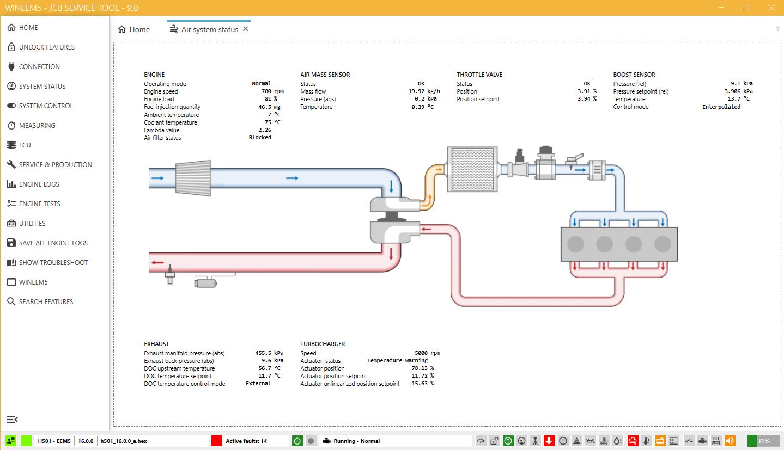Screen dimensions: 784x450
Task: Close the Air system status tab
Action: (246, 29)
